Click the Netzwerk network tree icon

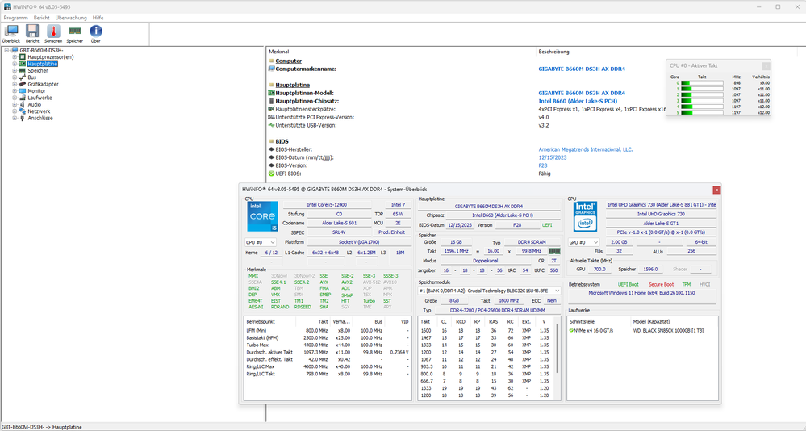pos(23,111)
